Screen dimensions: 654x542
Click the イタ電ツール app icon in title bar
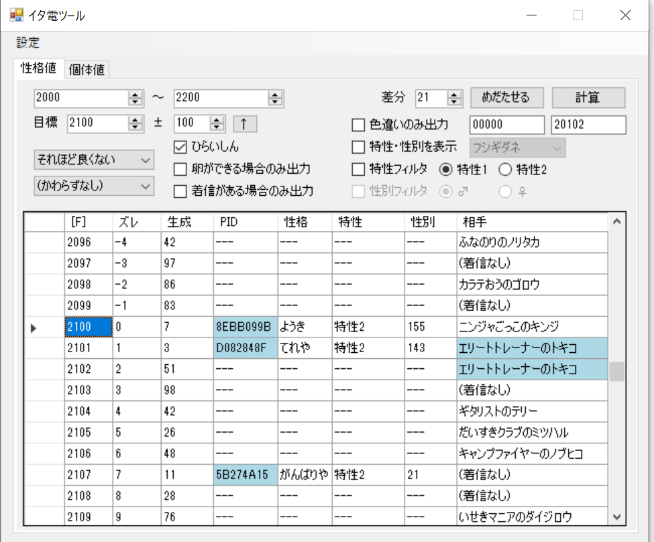pos(16,15)
